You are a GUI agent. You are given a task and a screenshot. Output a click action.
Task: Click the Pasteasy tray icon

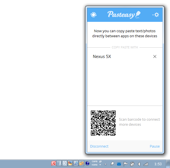(x=112, y=164)
